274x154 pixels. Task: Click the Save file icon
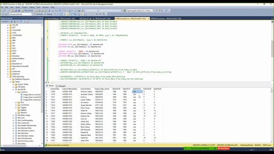tap(15, 11)
